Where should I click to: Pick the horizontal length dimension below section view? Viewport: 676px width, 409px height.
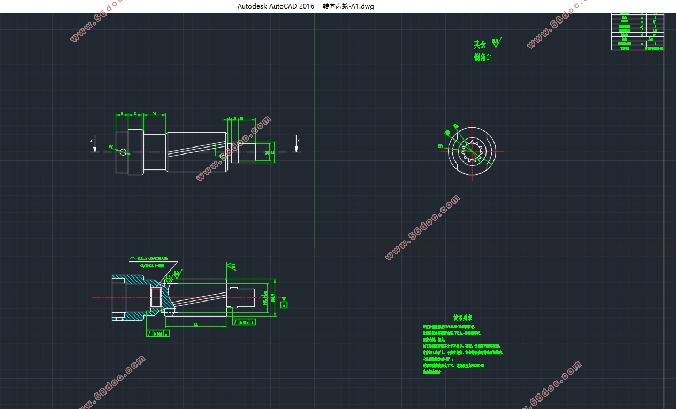pos(196,325)
